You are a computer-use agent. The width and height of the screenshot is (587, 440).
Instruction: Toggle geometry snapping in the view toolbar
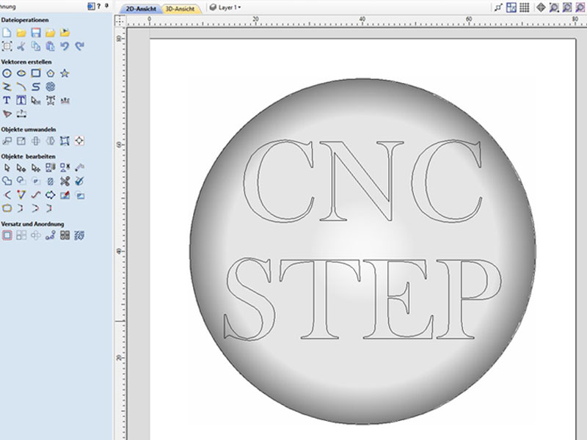click(x=497, y=7)
